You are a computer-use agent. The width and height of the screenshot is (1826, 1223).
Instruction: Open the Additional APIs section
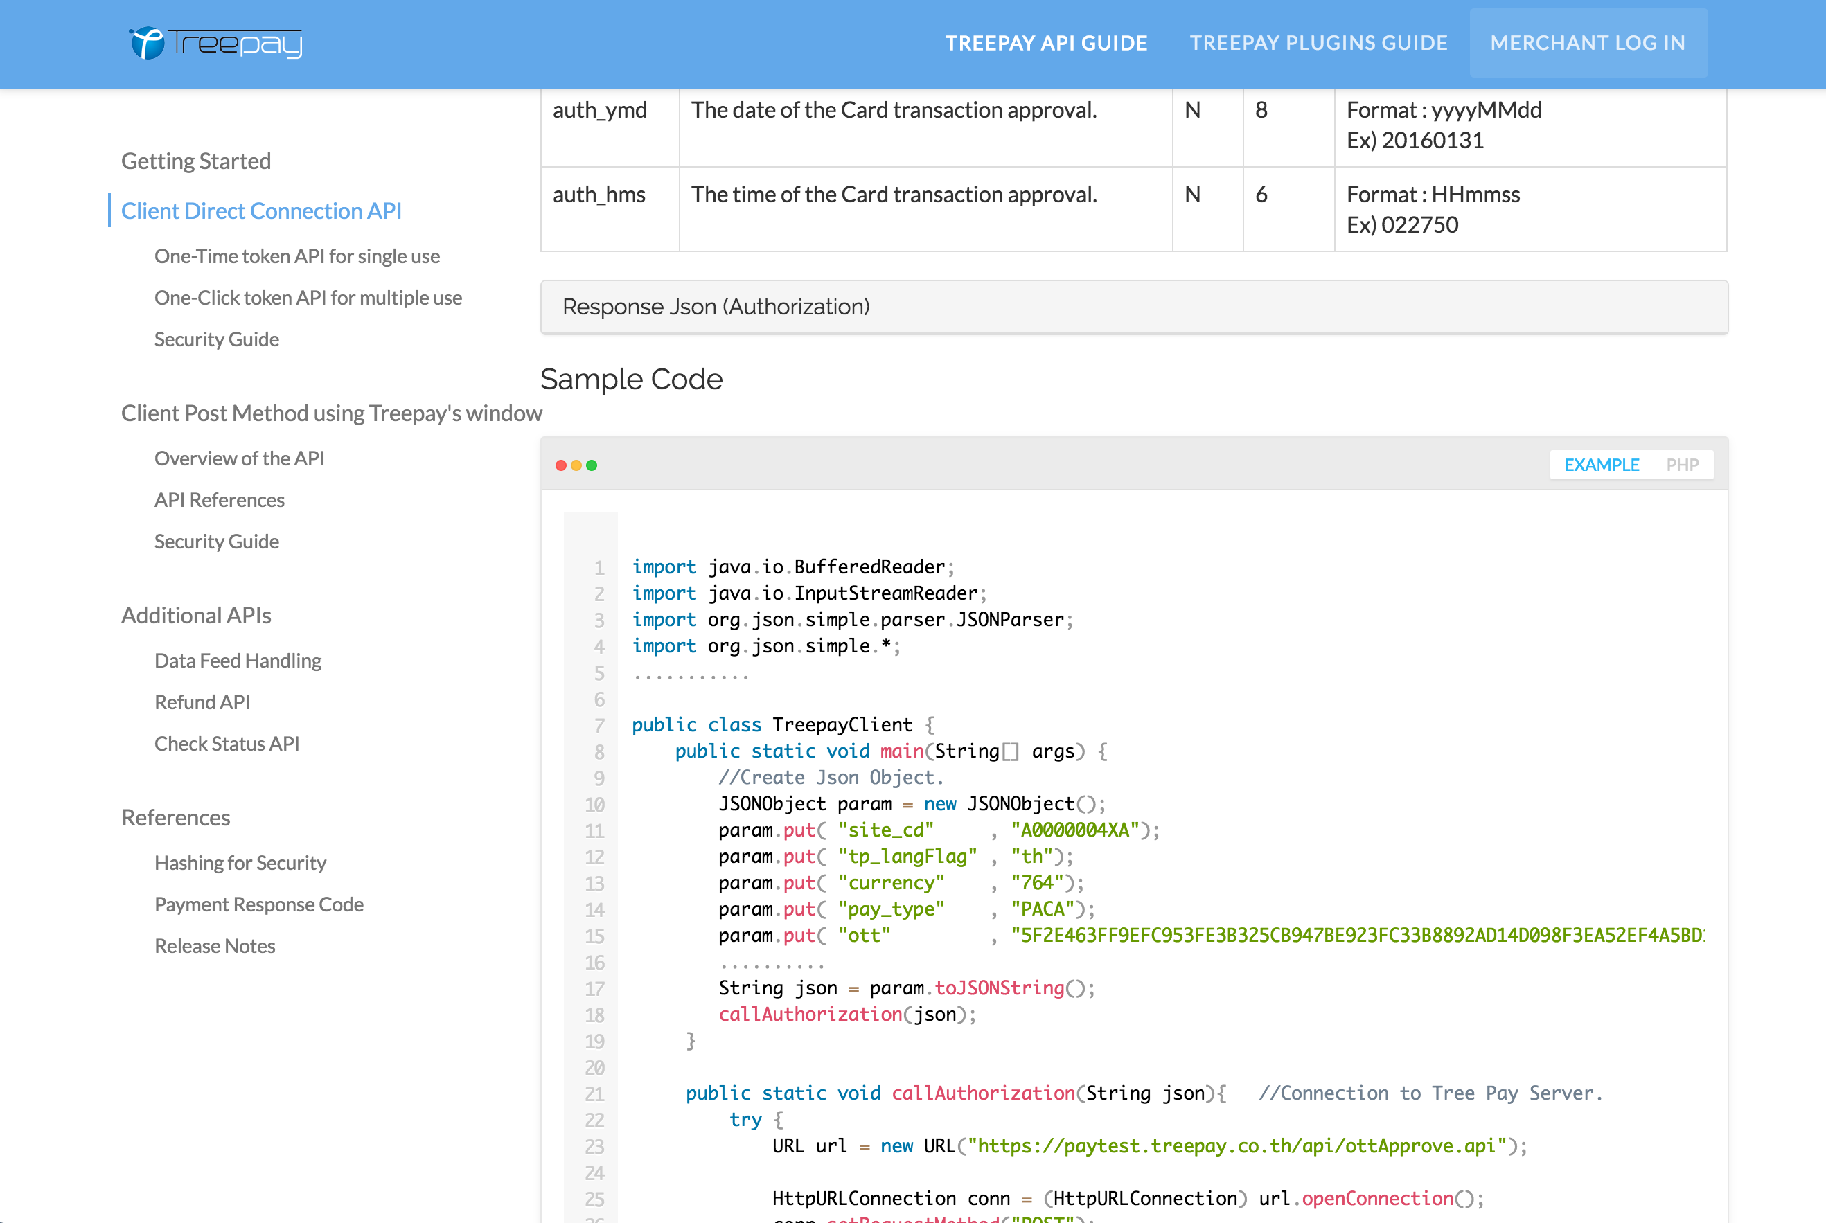[x=196, y=615]
